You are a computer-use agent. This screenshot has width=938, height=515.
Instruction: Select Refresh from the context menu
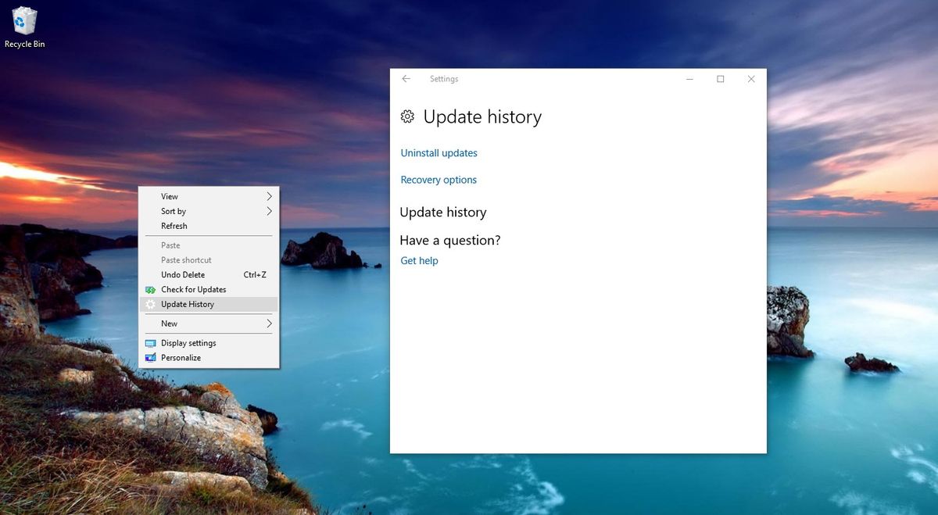tap(174, 226)
